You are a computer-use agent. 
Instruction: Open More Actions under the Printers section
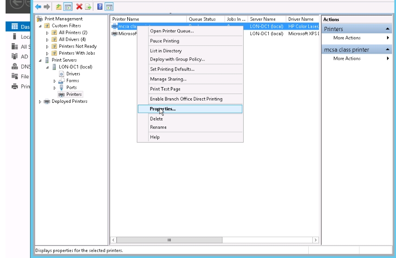[357, 38]
